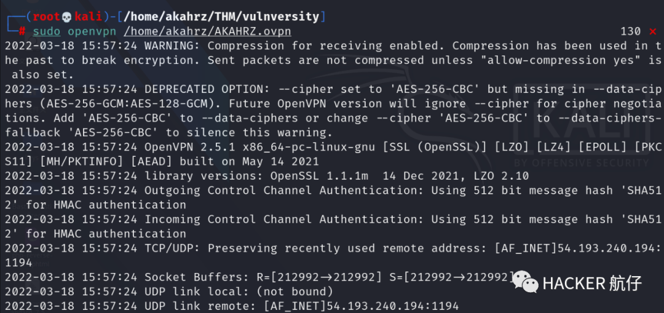Image resolution: width=664 pixels, height=313 pixels.
Task: Click the WeChat logo in the watermark
Action: [x=524, y=282]
